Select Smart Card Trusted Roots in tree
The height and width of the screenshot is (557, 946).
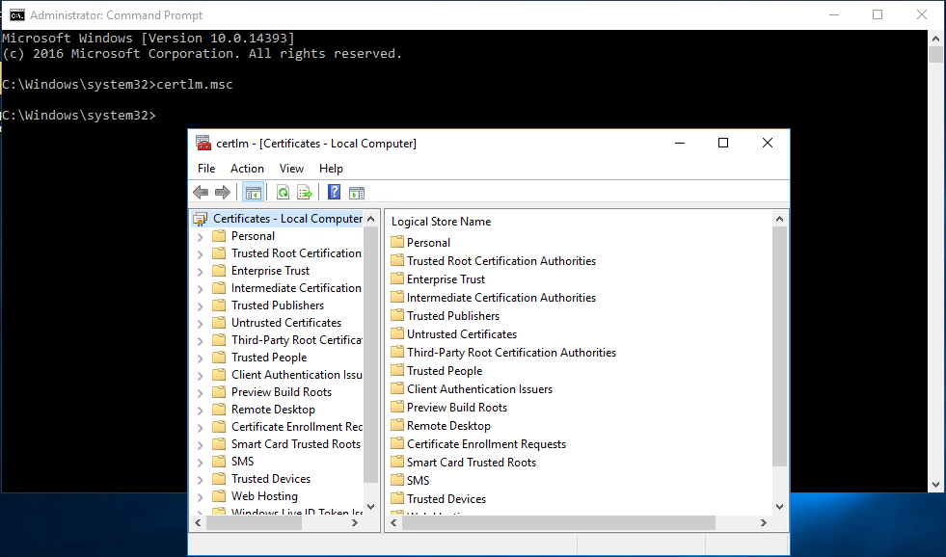(x=296, y=443)
